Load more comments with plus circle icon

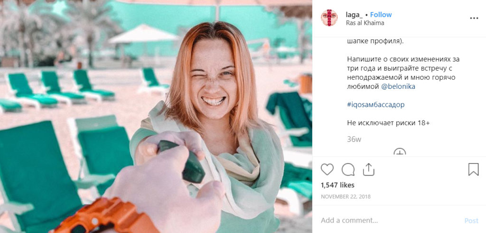pos(400,152)
